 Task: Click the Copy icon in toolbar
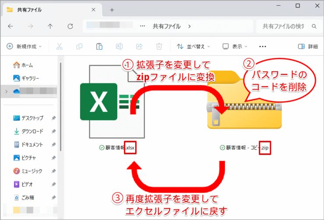tap(79, 47)
